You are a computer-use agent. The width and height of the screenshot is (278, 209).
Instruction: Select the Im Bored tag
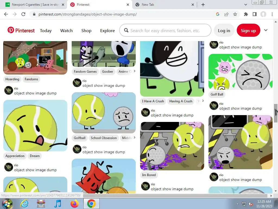pos(149,175)
